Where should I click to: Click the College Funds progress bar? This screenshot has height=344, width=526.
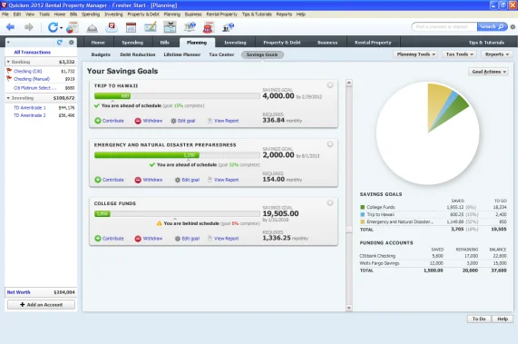click(177, 214)
